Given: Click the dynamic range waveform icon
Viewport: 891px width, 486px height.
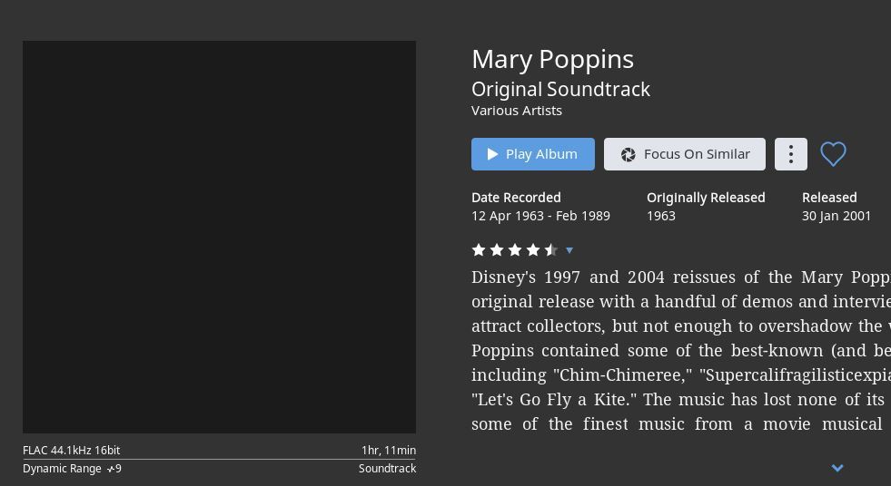Looking at the screenshot, I should (110, 469).
